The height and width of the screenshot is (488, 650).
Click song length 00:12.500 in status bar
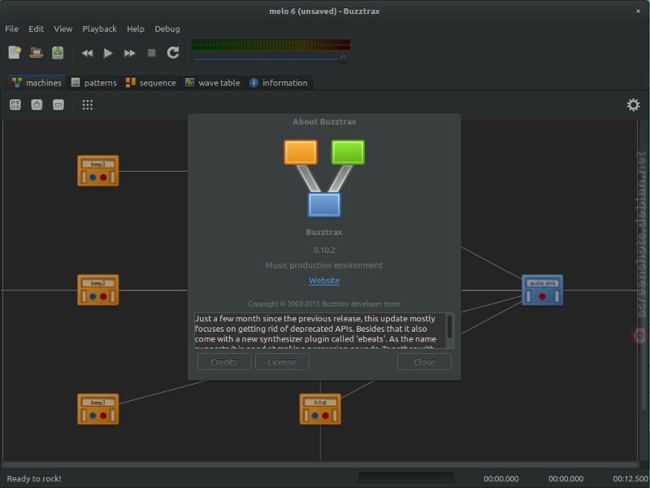(x=630, y=478)
